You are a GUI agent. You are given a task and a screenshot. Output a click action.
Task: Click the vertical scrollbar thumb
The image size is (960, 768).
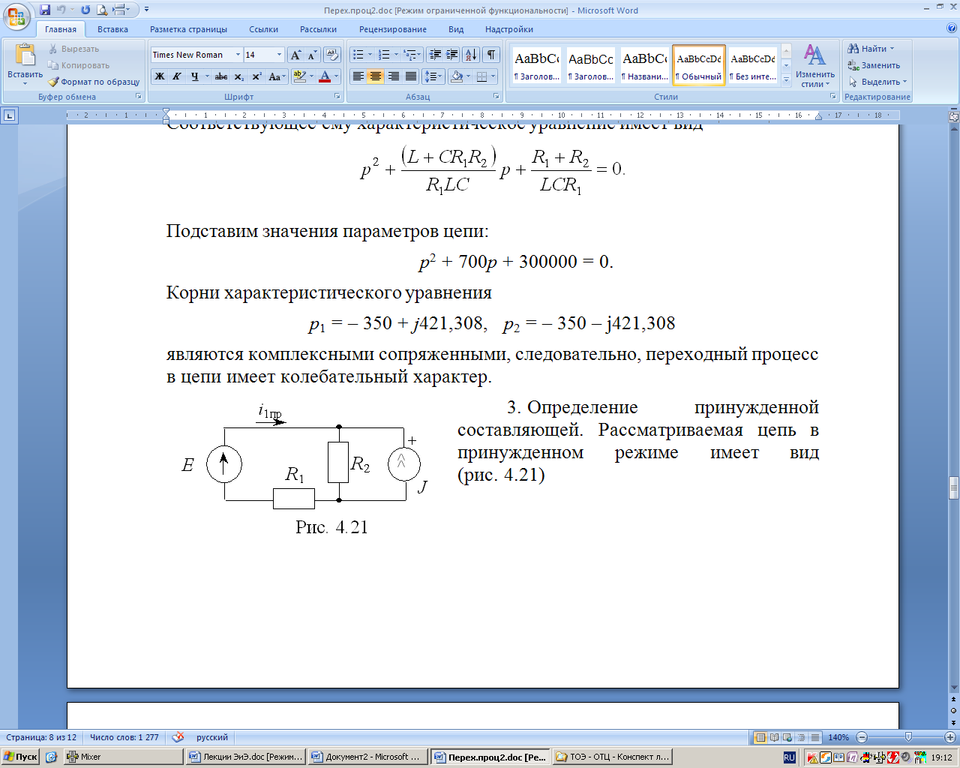[x=953, y=488]
